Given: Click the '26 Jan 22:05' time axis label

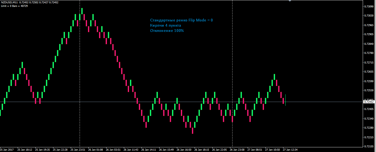Looking at the screenshot, I should 220,150.
